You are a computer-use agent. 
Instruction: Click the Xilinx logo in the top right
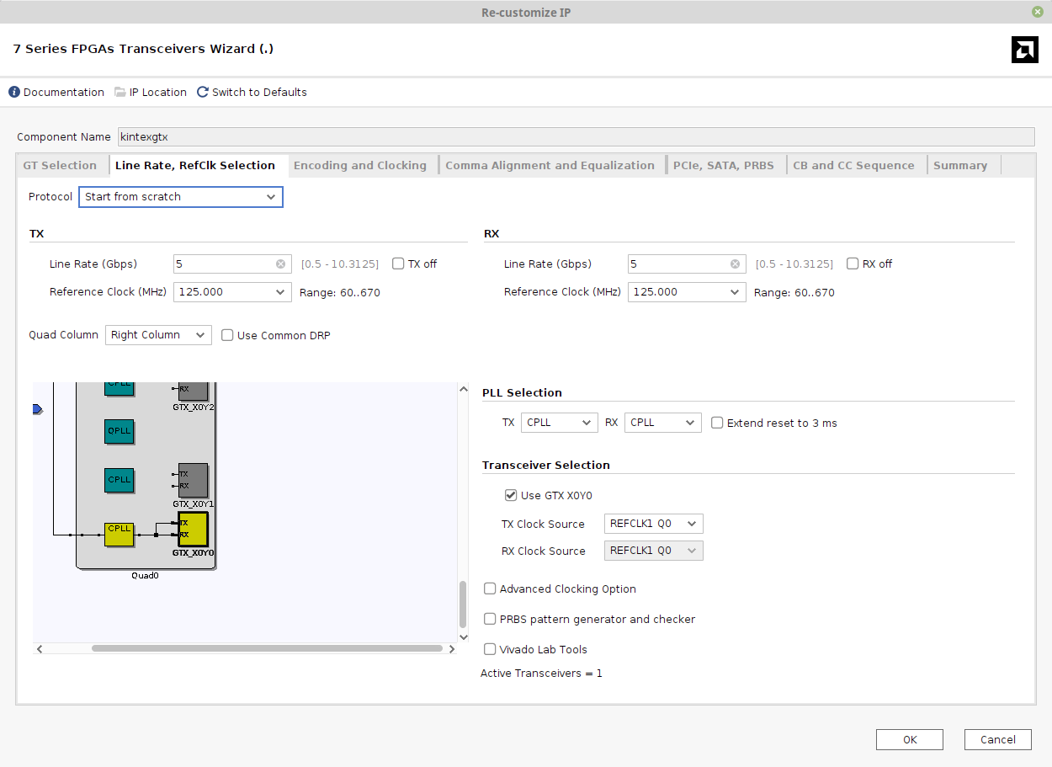coord(1024,50)
